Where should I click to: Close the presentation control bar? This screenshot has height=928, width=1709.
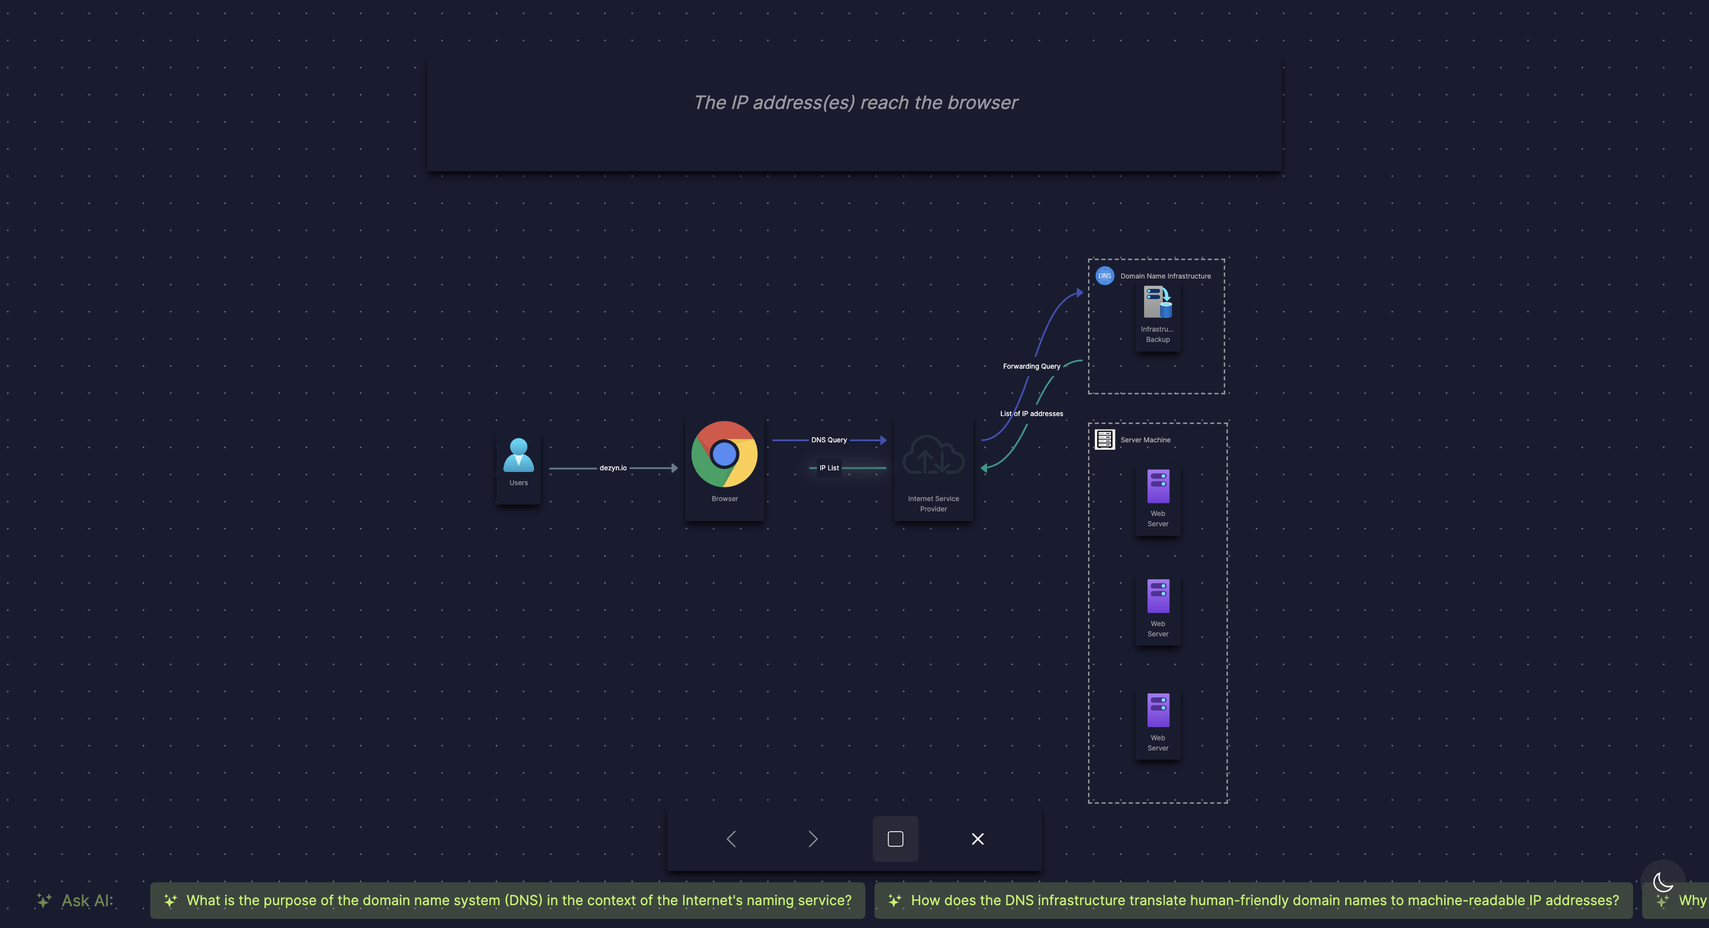point(977,839)
